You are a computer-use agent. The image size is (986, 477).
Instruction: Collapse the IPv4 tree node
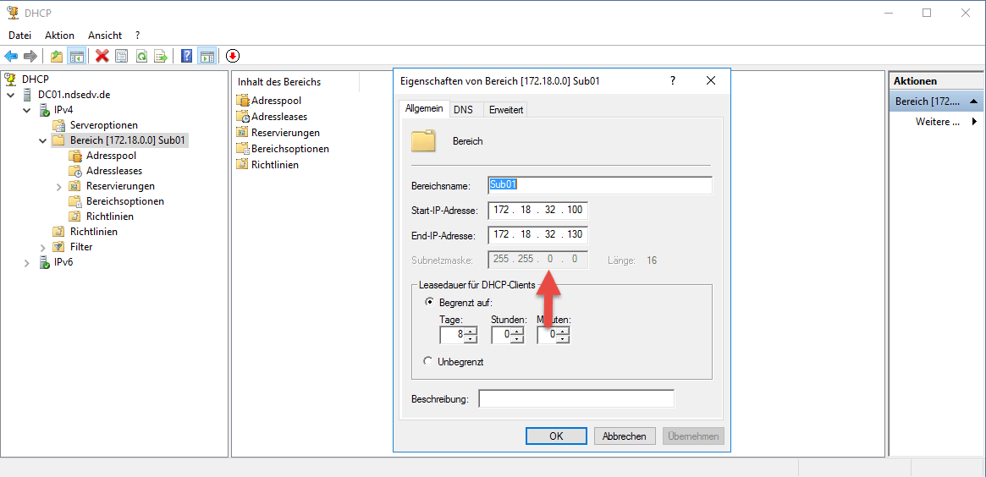28,110
